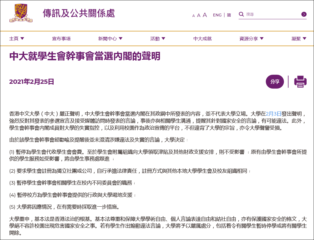Click the circular 分享 share icon

(x=275, y=82)
